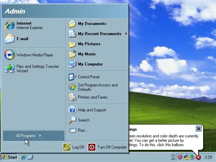Click the Safely Remove Hardware tray icon

(192, 157)
